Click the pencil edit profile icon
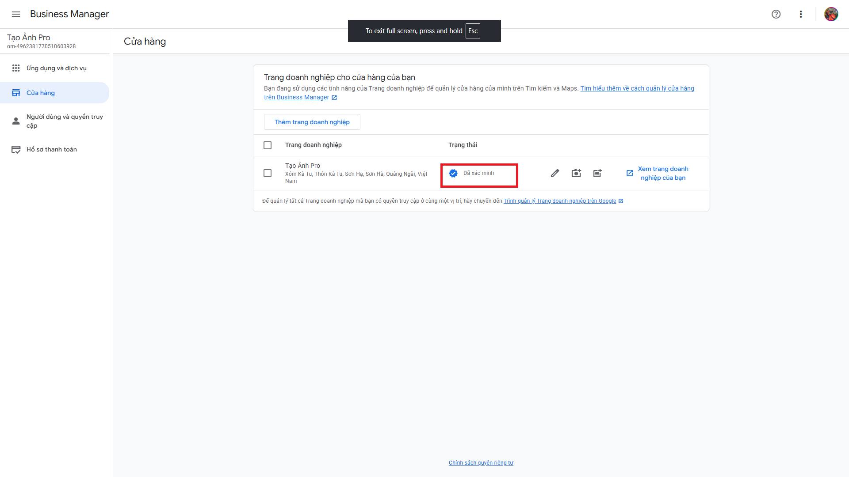The image size is (849, 477). click(x=555, y=173)
